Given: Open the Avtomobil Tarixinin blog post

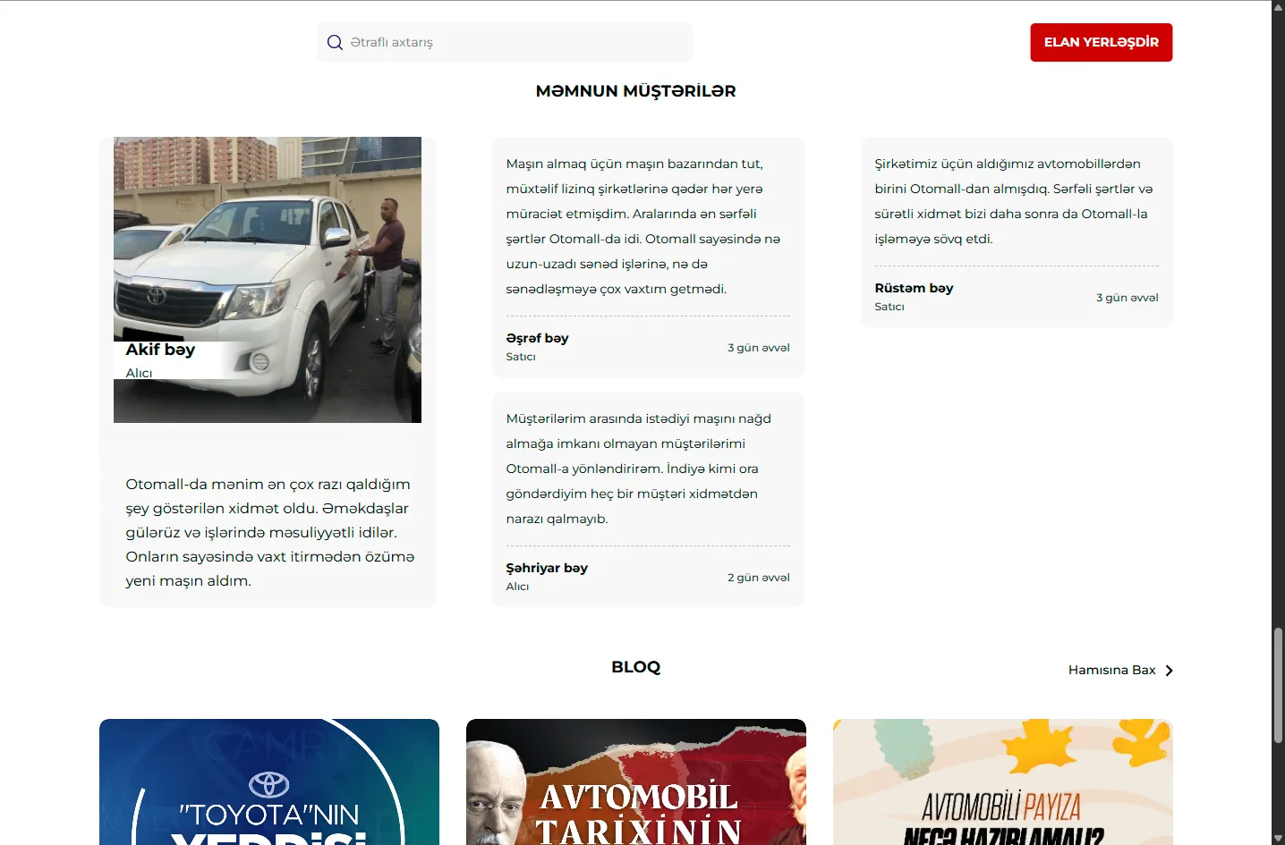Looking at the screenshot, I should 636,782.
